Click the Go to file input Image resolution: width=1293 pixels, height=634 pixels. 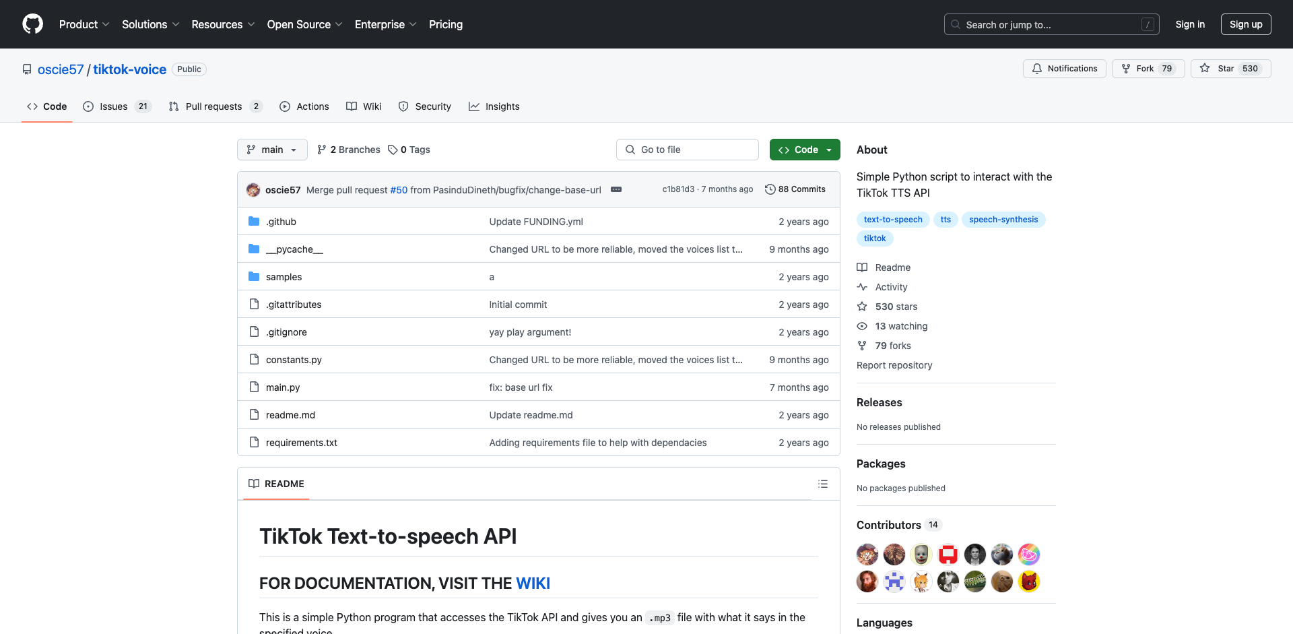point(688,150)
